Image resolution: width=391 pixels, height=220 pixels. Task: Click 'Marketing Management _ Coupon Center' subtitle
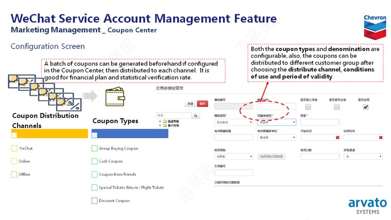click(84, 30)
